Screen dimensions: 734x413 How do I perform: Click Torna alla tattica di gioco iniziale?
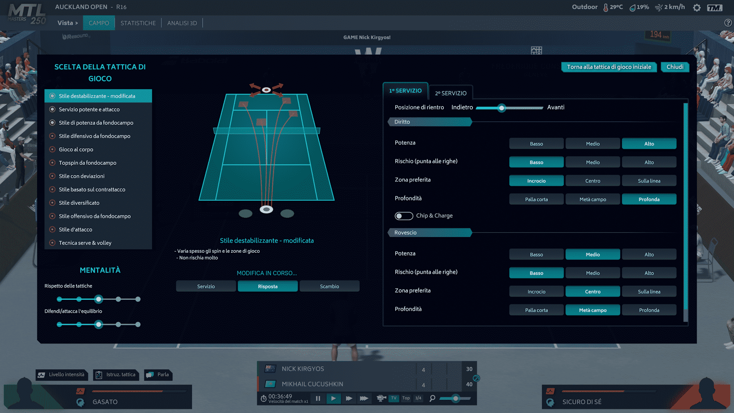609,67
